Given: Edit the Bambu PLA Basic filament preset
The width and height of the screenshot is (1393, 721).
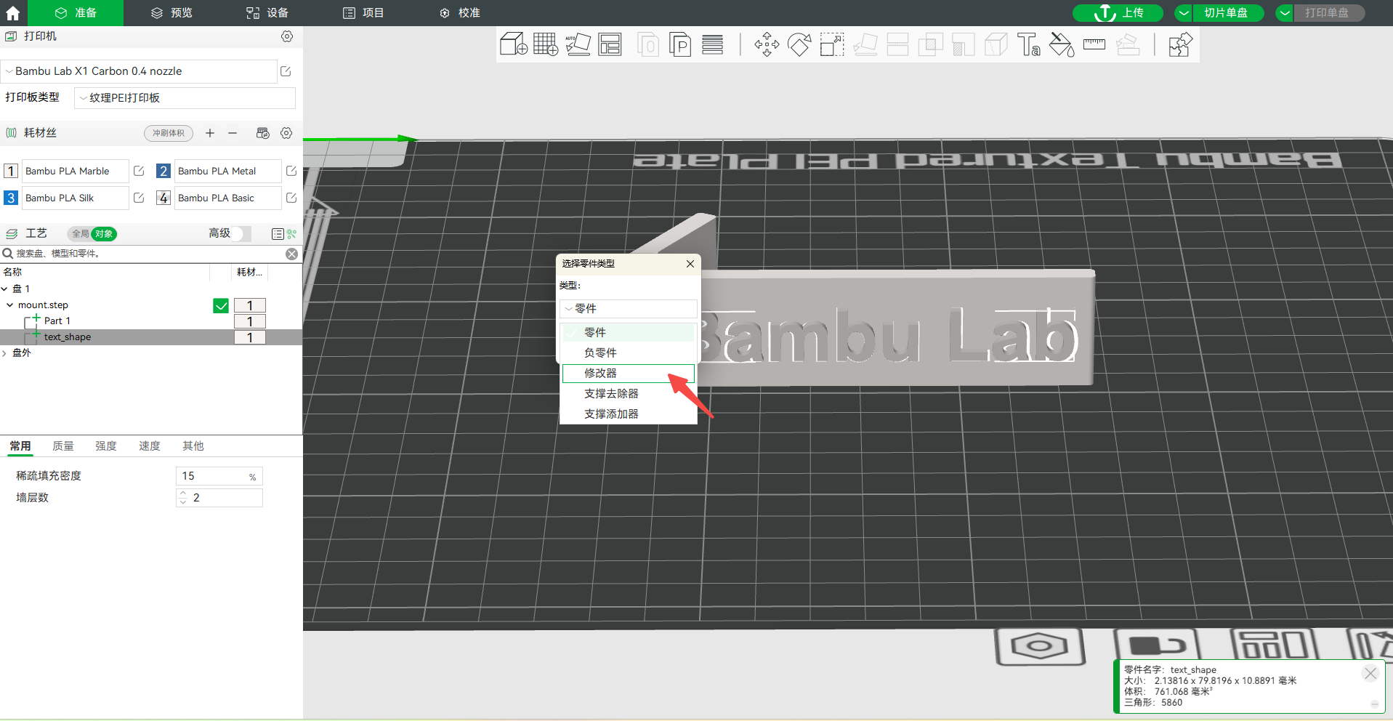Looking at the screenshot, I should tap(291, 198).
